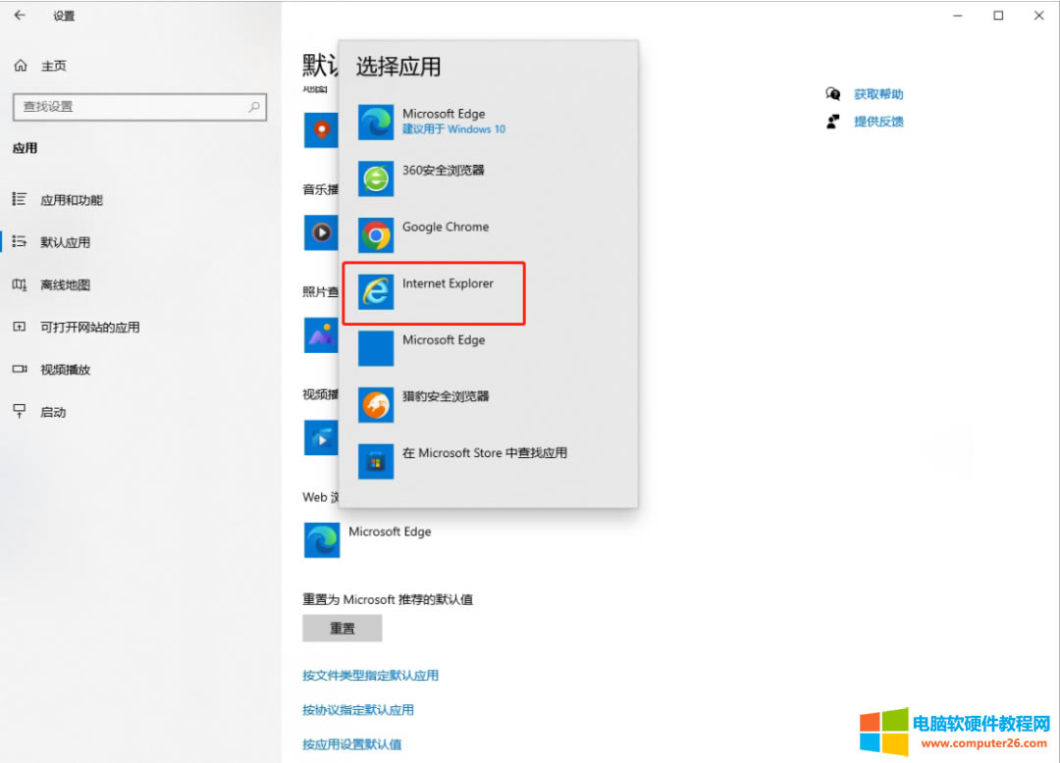The height and width of the screenshot is (763, 1060).
Task: Click the 重置 reset button
Action: [342, 628]
